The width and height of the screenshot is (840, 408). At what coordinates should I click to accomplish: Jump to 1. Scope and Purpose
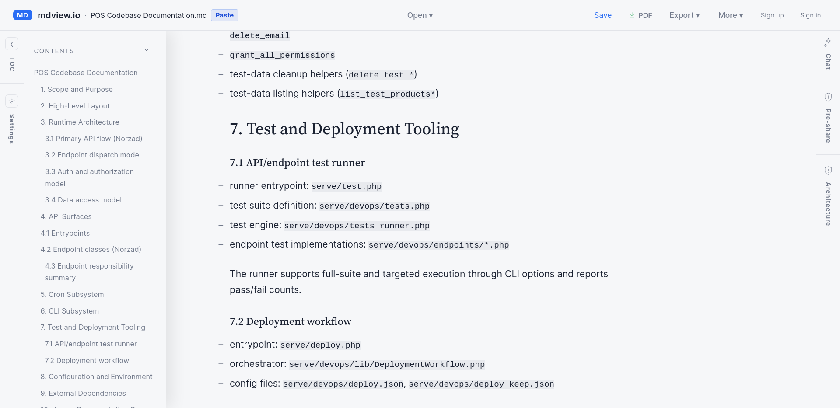(77, 89)
